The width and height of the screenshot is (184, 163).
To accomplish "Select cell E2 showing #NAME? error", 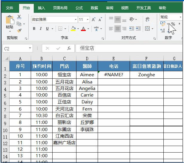I will 114,75.
